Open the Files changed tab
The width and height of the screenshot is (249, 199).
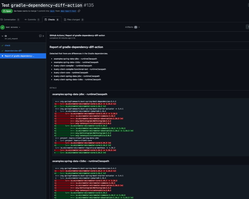tap(74, 20)
